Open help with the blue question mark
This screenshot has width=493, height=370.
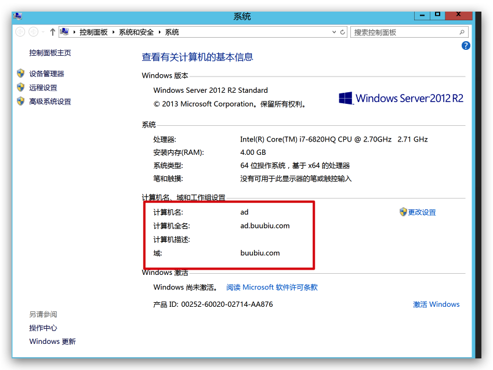[465, 46]
